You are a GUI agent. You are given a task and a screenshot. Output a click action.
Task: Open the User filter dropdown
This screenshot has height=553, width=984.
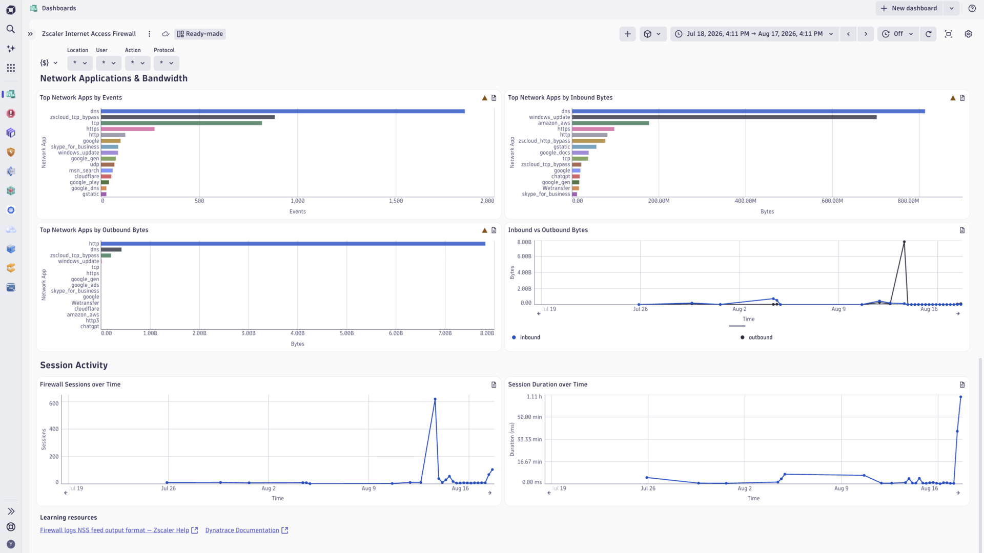pos(109,63)
